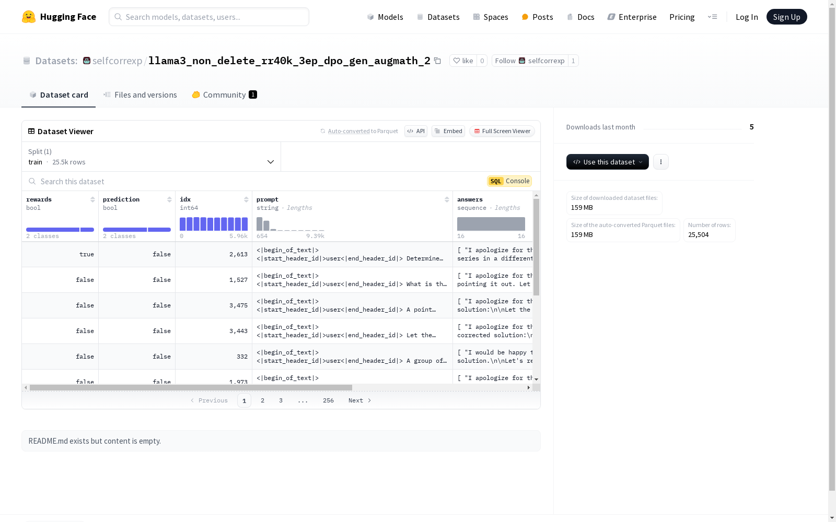Click the Next page button

[x=359, y=400]
